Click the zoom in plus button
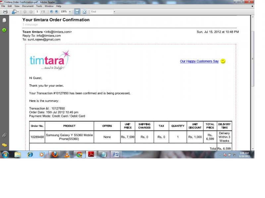Screen dimensions: 265x198 [x=57, y=12]
